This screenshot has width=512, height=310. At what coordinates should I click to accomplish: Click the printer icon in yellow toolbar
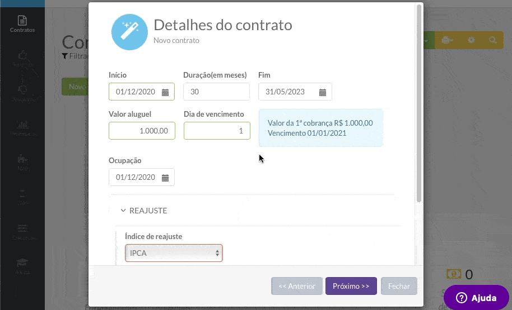point(446,40)
